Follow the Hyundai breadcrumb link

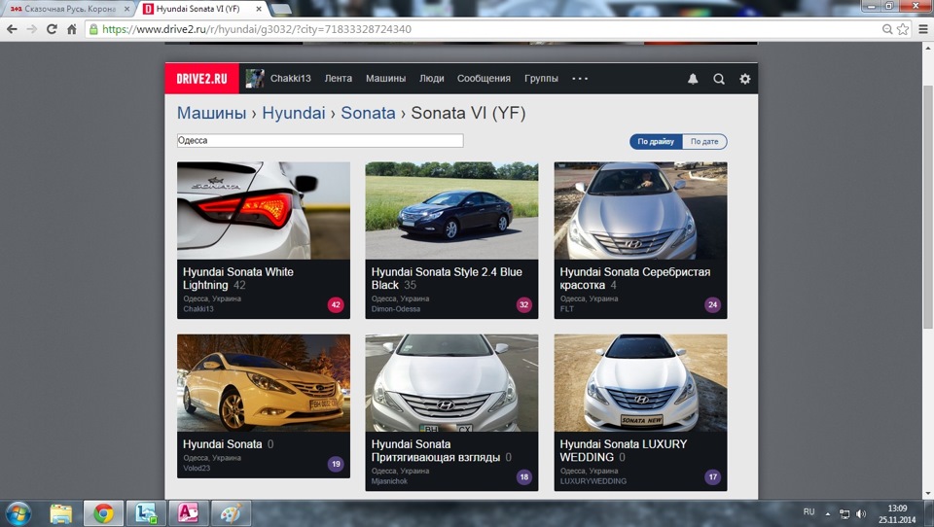[294, 113]
